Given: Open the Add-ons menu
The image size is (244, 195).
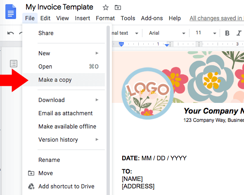Looking at the screenshot, I should coord(152,18).
